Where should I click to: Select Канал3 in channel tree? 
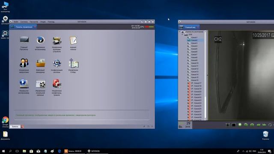click(194, 43)
